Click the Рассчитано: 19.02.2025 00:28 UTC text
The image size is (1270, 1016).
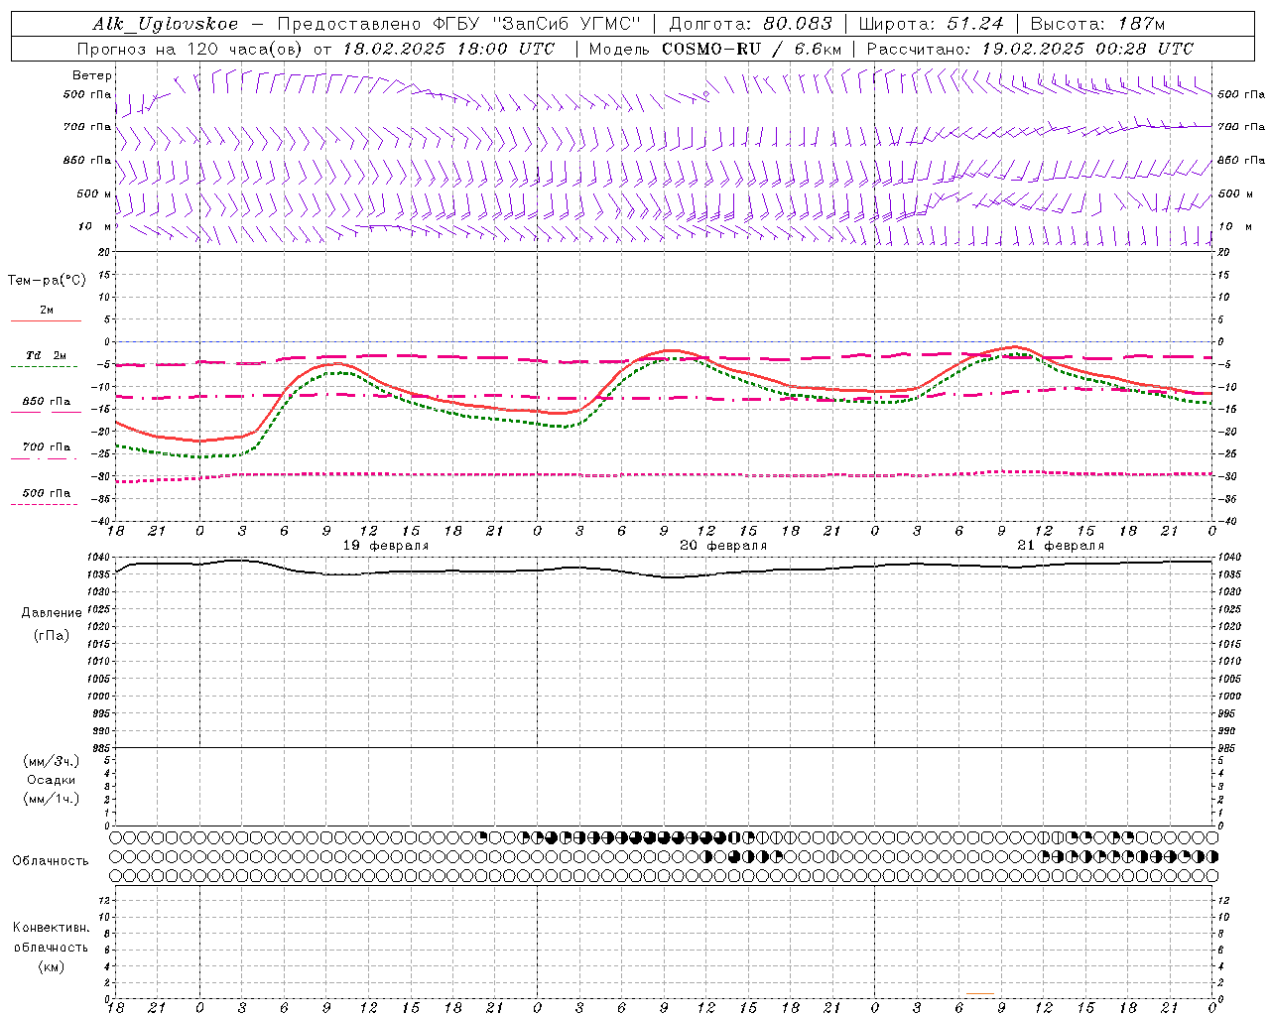[1030, 49]
